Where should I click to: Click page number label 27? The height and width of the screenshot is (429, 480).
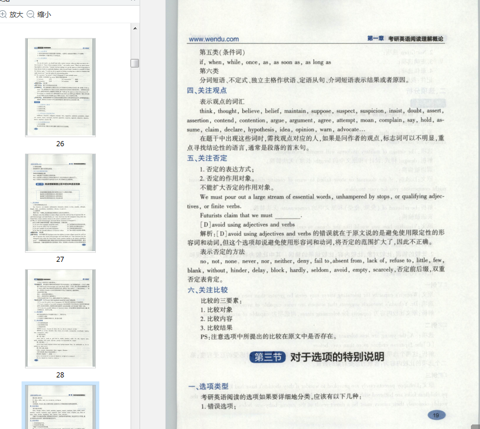[60, 260]
